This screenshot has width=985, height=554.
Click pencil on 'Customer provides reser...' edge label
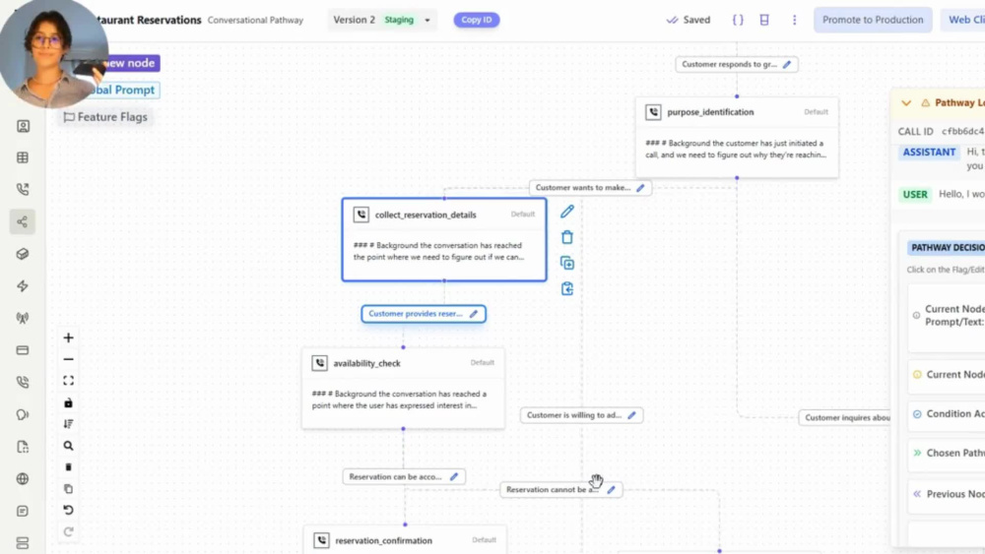(x=474, y=314)
